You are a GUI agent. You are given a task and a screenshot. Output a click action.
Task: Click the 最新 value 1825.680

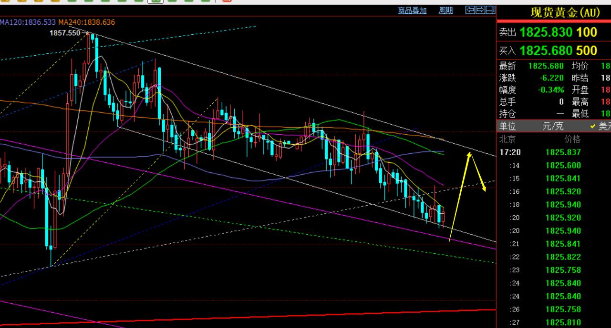(x=546, y=66)
